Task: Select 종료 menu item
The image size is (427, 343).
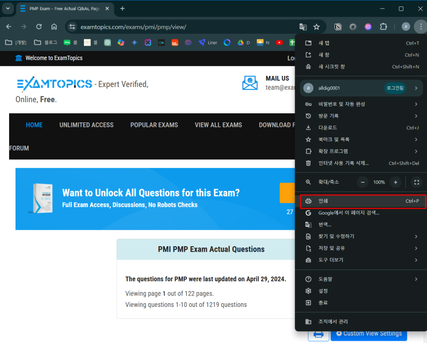Action: click(362, 303)
